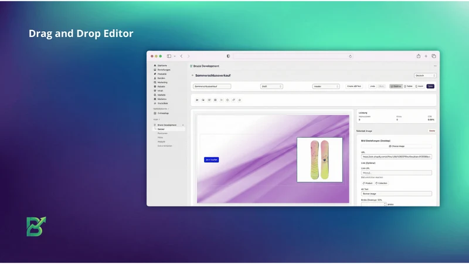Open the privacy shield icon in Safari
Image resolution: width=469 pixels, height=264 pixels.
tap(228, 56)
